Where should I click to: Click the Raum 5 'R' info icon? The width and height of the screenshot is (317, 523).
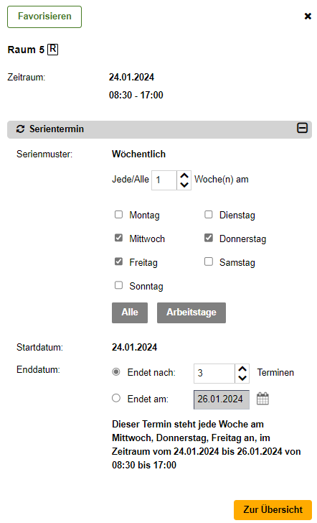tap(52, 50)
